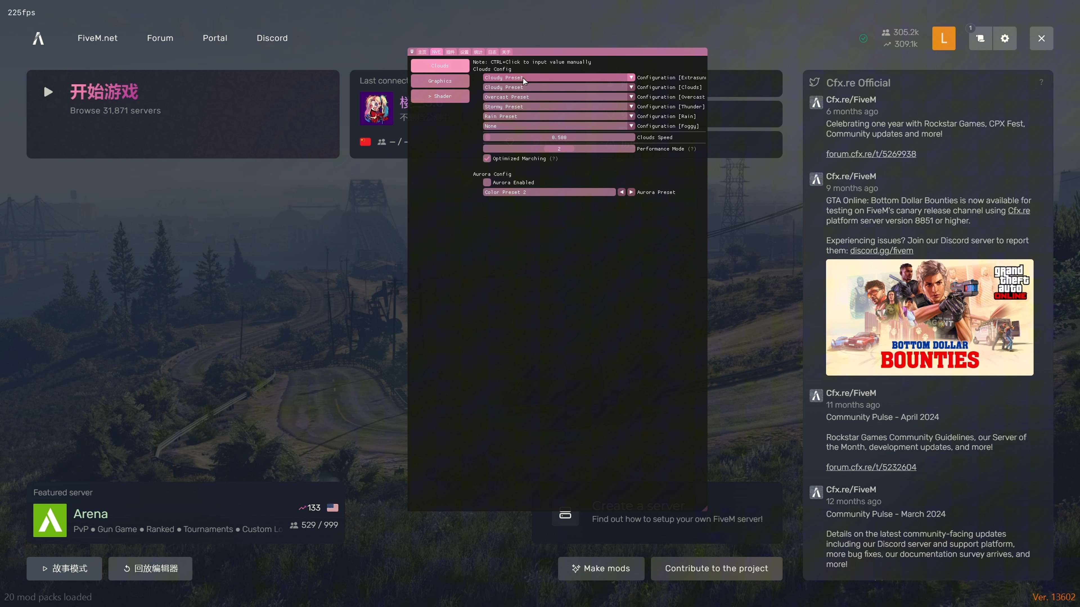
Task: Click the players online count 305.2k
Action: (900, 32)
